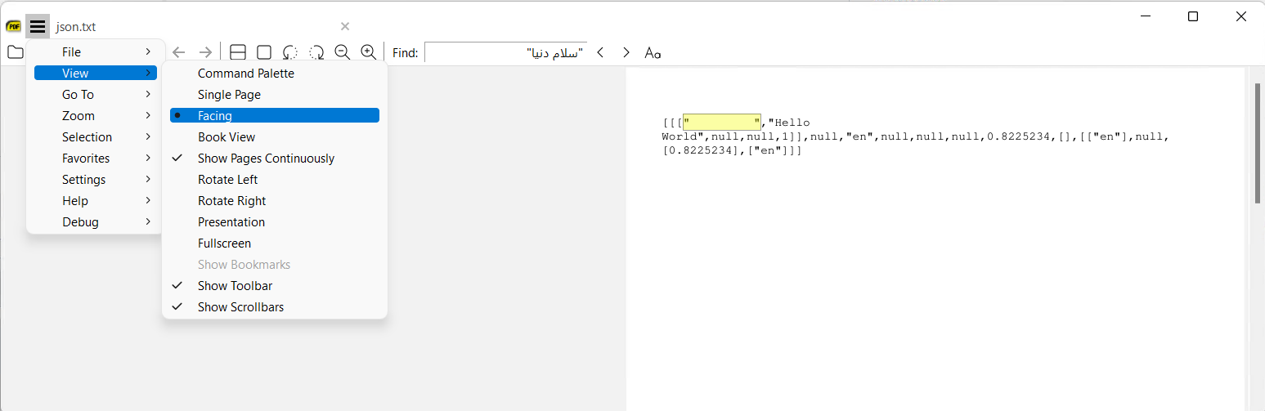The height and width of the screenshot is (411, 1265).
Task: Open the File submenu
Action: [96, 51]
